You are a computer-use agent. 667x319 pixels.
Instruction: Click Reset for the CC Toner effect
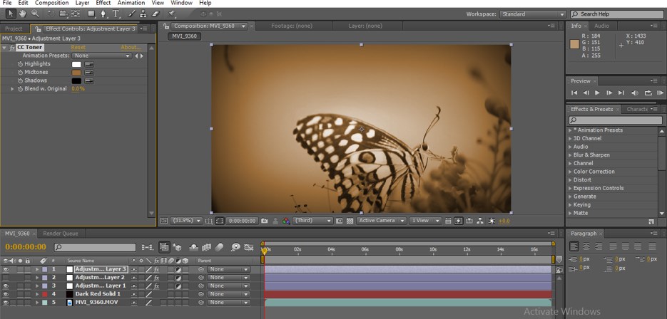click(78, 48)
